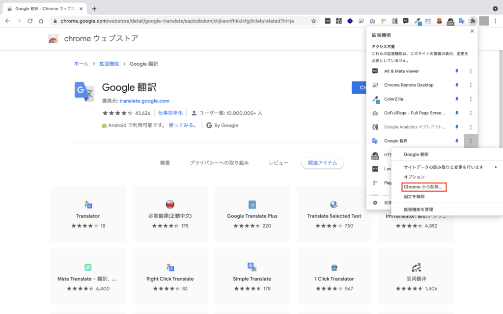Image resolution: width=503 pixels, height=314 pixels.
Task: Open the translate.google.com provider link
Action: pos(144,101)
